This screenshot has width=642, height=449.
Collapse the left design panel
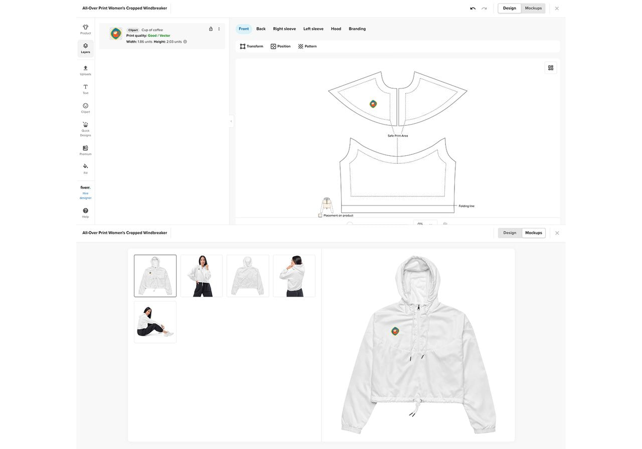tap(231, 121)
